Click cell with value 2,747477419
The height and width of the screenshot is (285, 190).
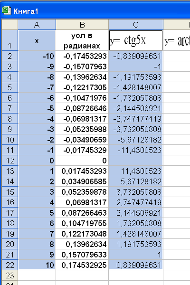tap(136, 202)
